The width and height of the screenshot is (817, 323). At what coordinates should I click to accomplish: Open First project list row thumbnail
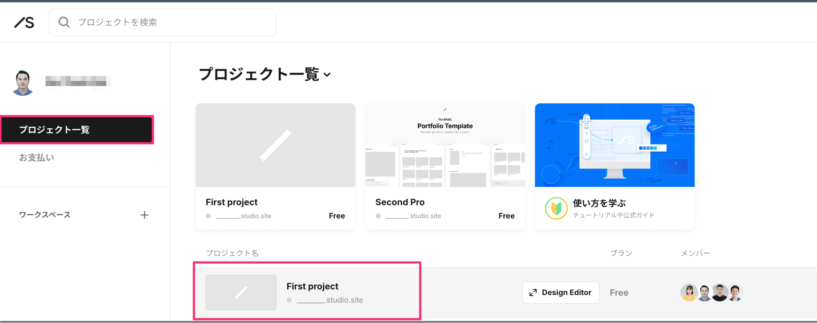241,293
